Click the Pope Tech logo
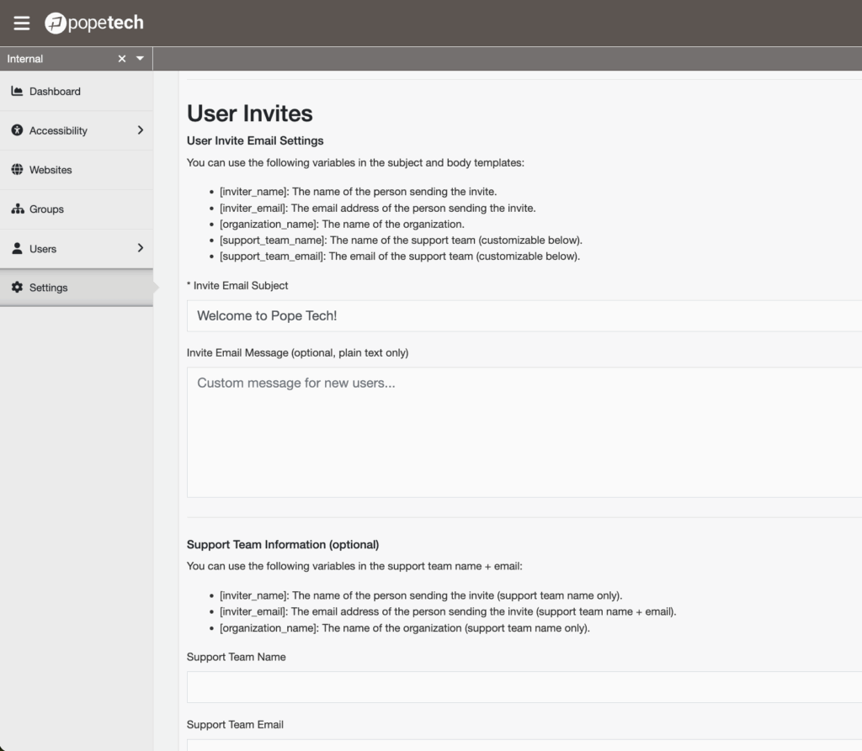The height and width of the screenshot is (751, 862). (94, 24)
